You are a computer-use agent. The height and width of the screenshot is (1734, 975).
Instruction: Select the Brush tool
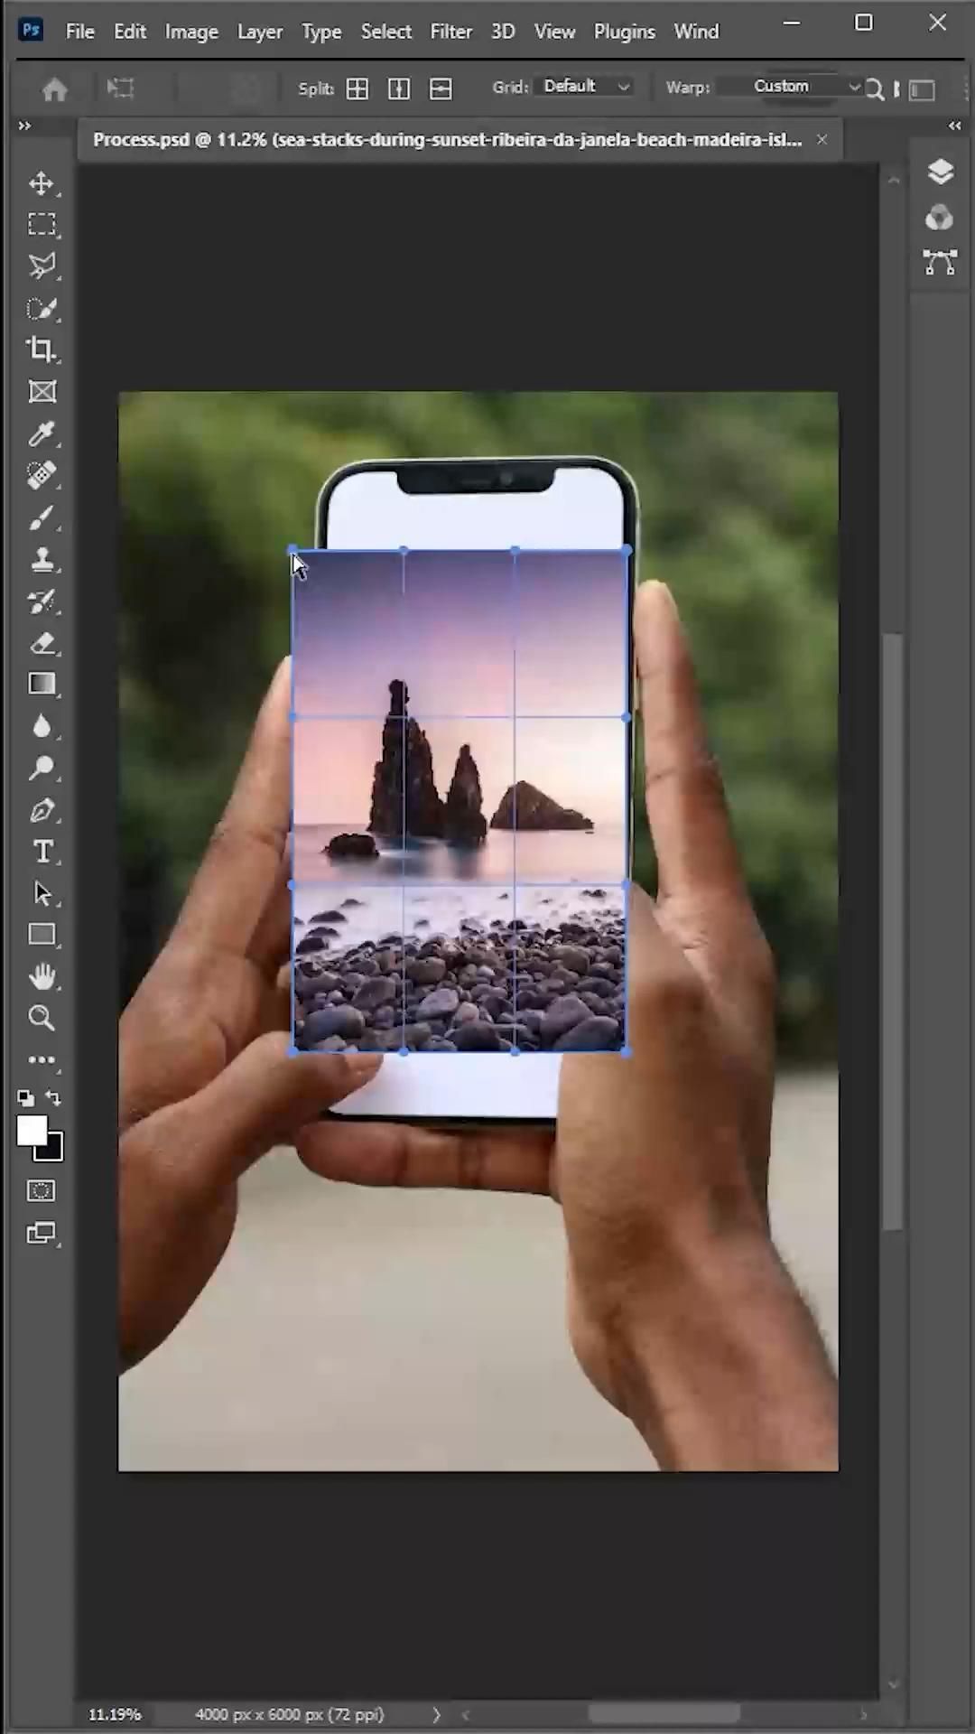click(42, 517)
